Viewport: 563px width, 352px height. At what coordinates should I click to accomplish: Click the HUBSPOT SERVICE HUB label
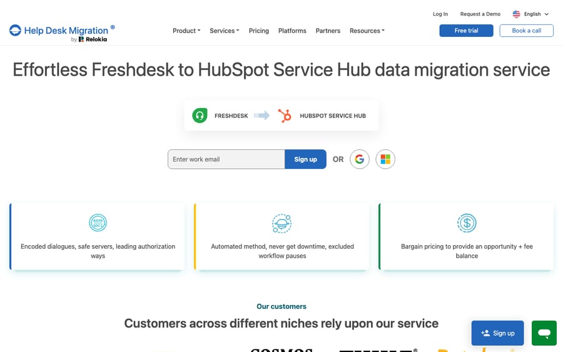click(x=333, y=116)
